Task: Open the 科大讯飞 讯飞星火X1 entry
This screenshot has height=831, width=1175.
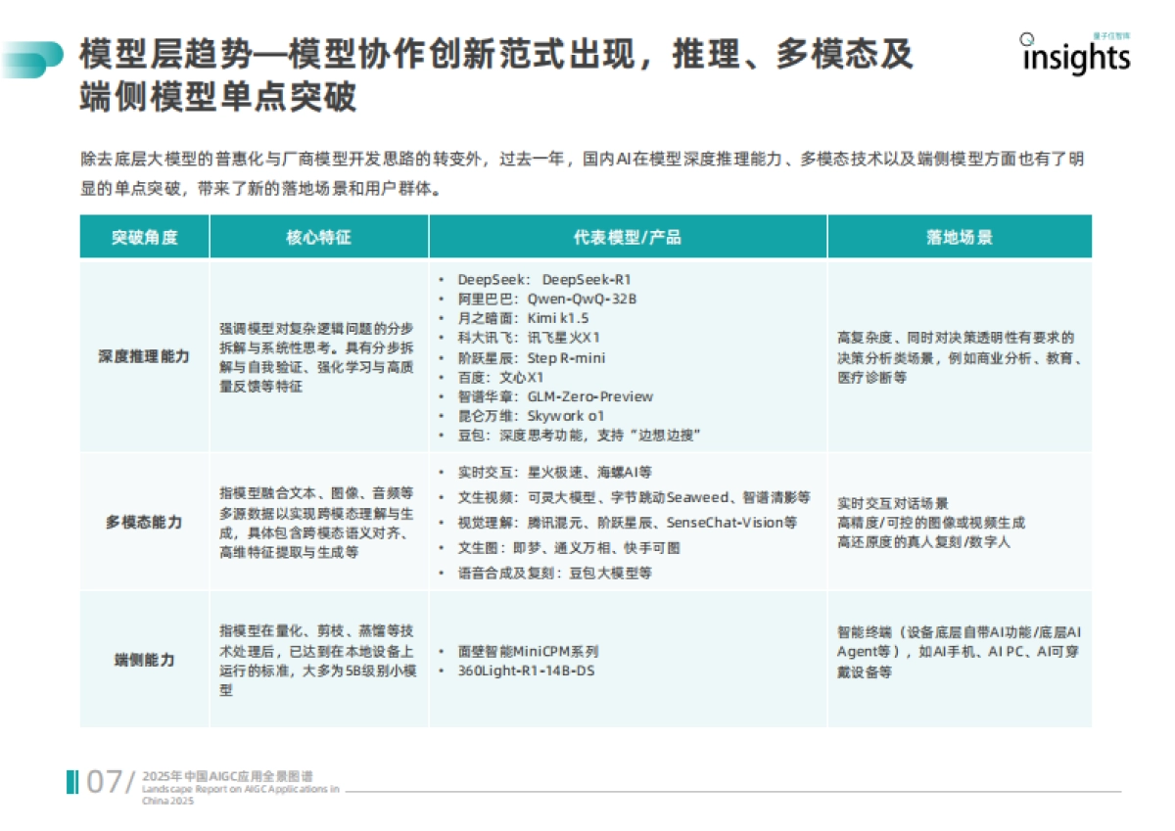Action: [529, 338]
